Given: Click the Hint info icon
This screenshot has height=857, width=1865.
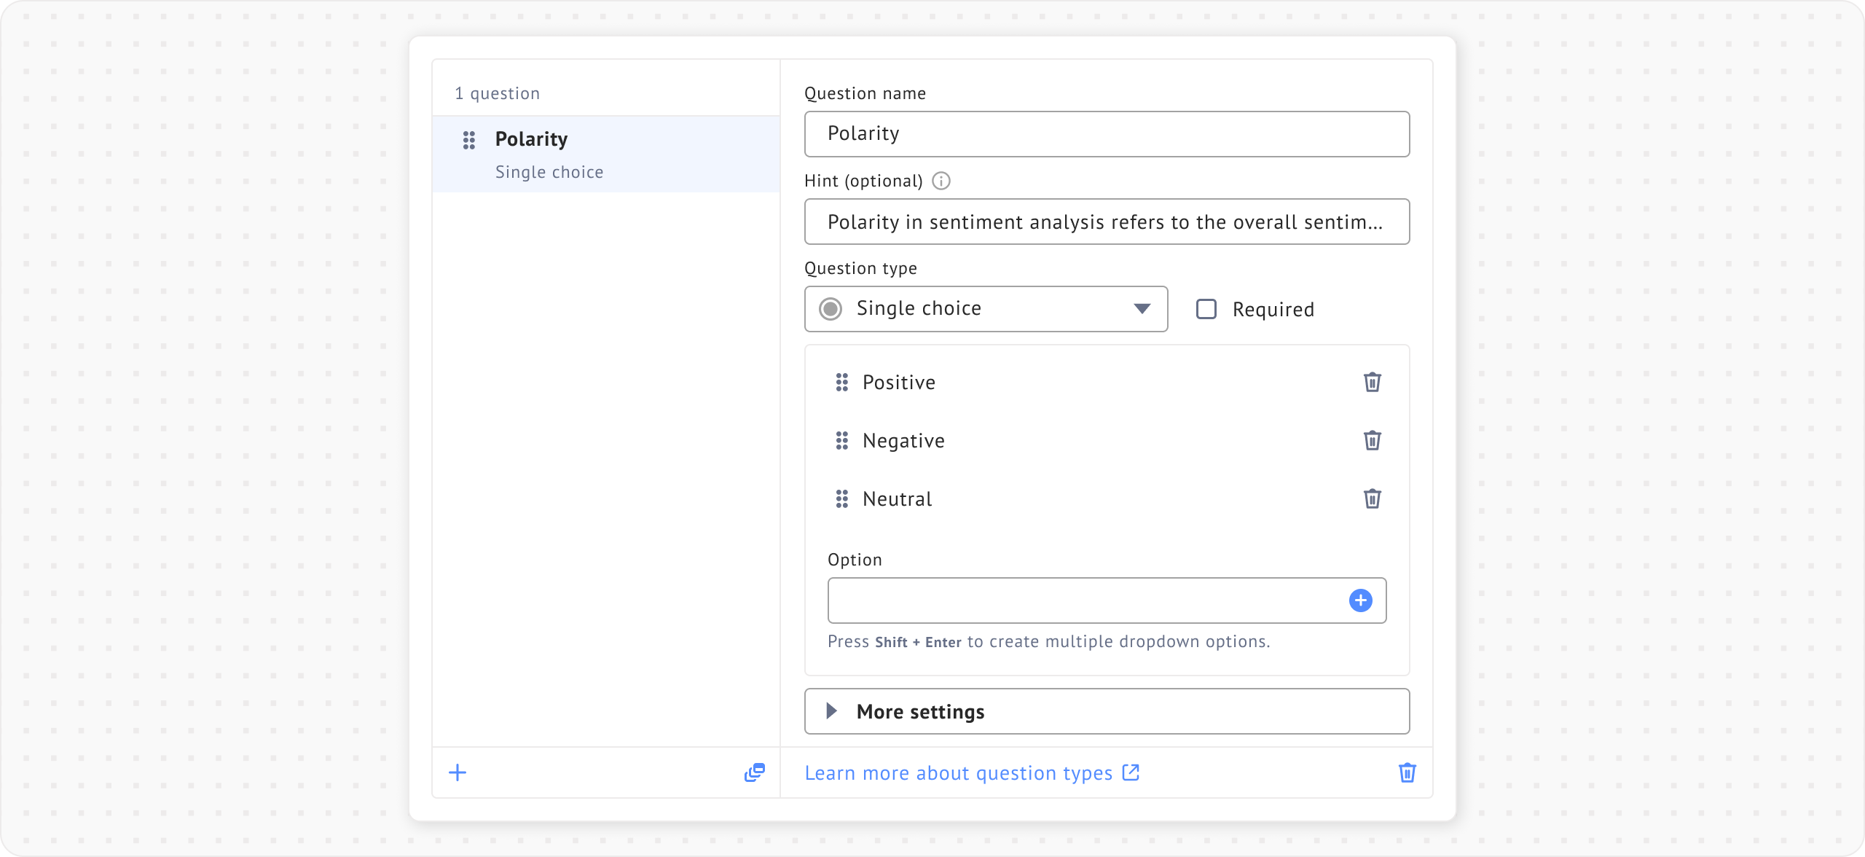Looking at the screenshot, I should tap(941, 181).
